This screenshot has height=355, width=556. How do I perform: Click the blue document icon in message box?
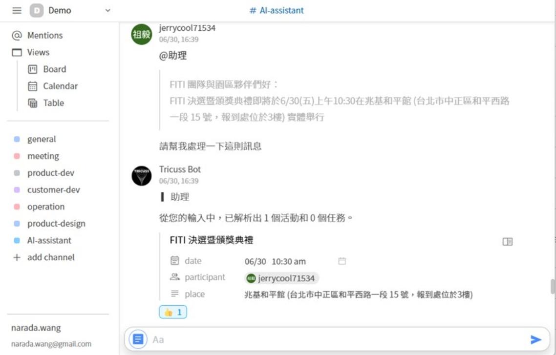pyautogui.click(x=138, y=339)
